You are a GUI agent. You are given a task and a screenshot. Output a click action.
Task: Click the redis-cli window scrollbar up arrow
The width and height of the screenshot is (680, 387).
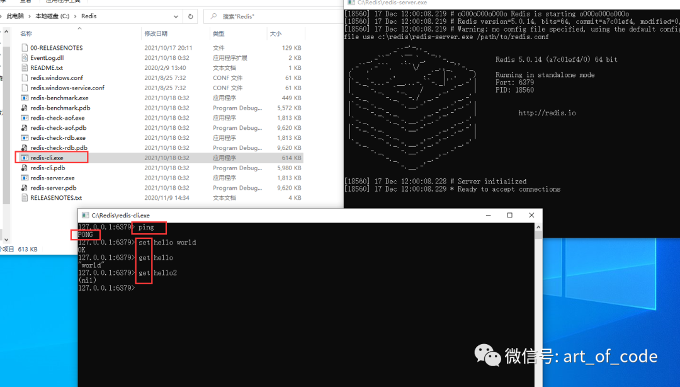(538, 227)
